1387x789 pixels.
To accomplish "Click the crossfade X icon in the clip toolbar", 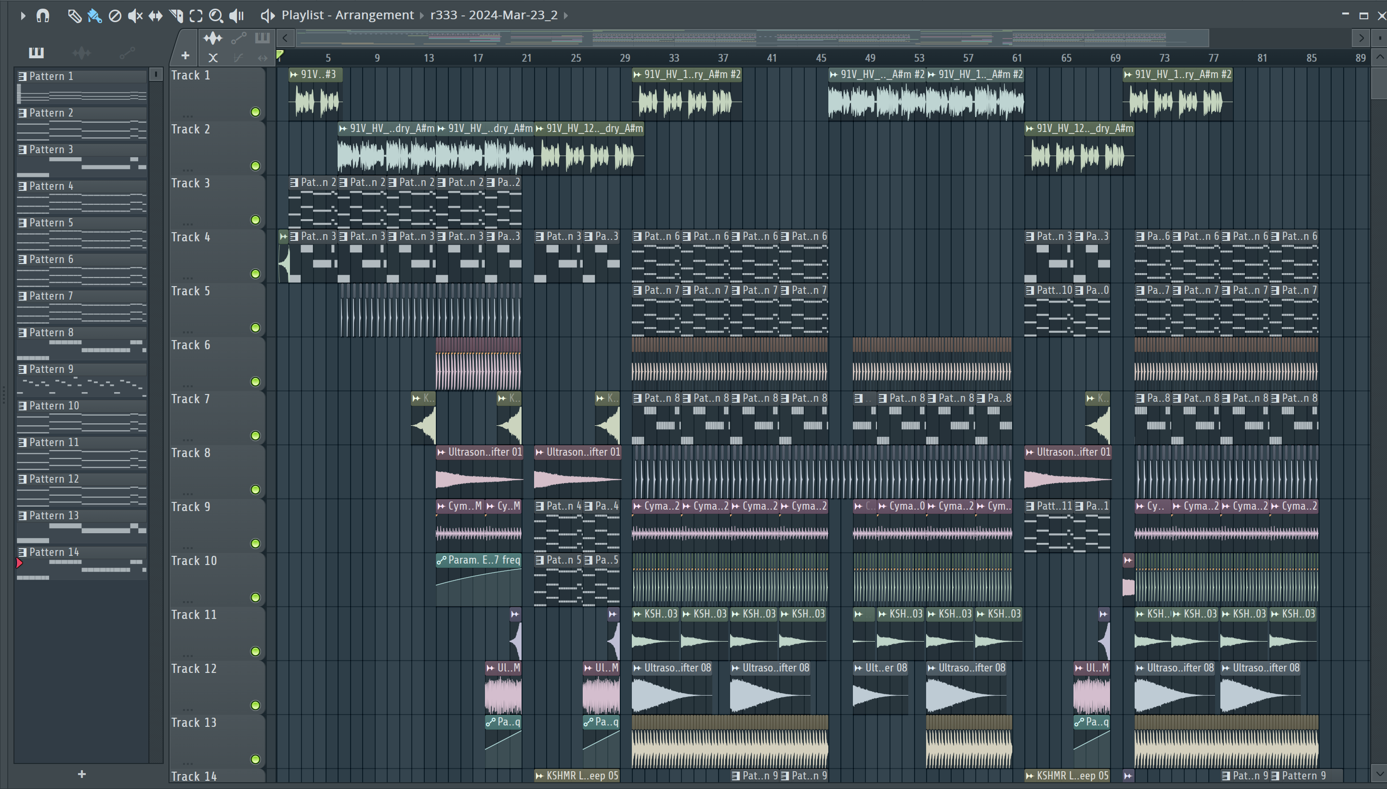I will [x=213, y=57].
